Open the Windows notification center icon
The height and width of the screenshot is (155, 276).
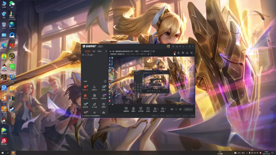click(x=273, y=153)
